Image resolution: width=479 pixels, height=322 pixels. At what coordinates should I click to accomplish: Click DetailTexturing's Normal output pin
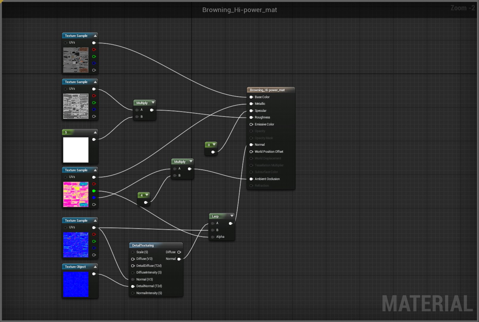179,259
